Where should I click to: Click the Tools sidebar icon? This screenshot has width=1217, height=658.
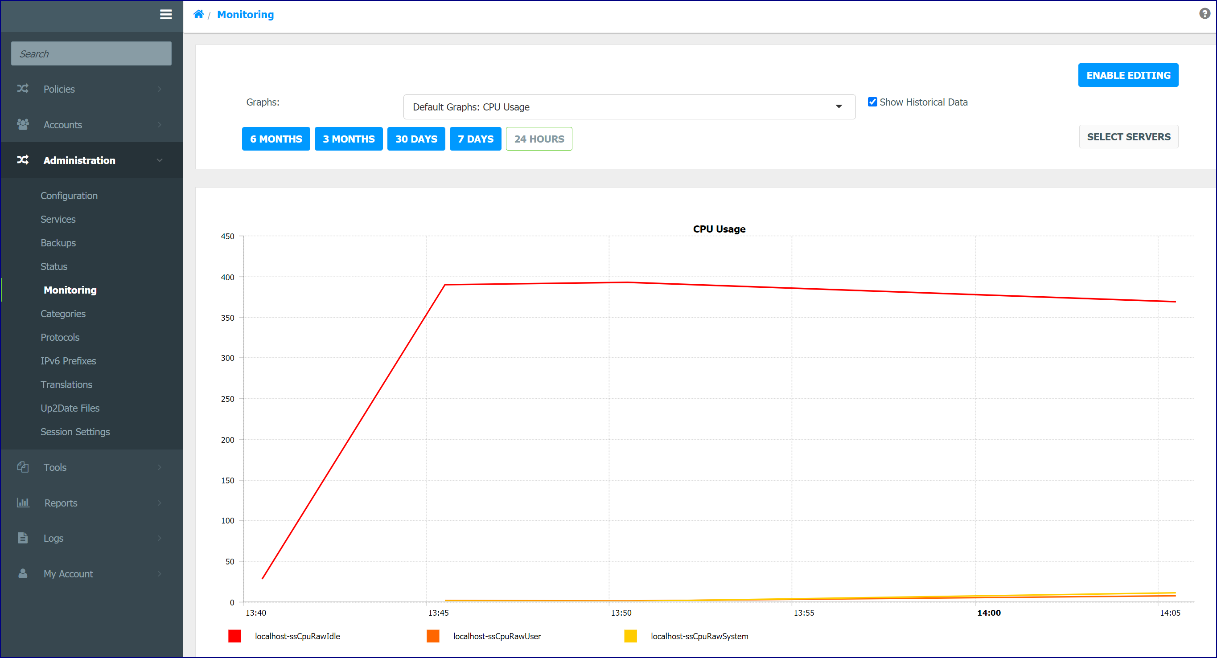click(23, 467)
